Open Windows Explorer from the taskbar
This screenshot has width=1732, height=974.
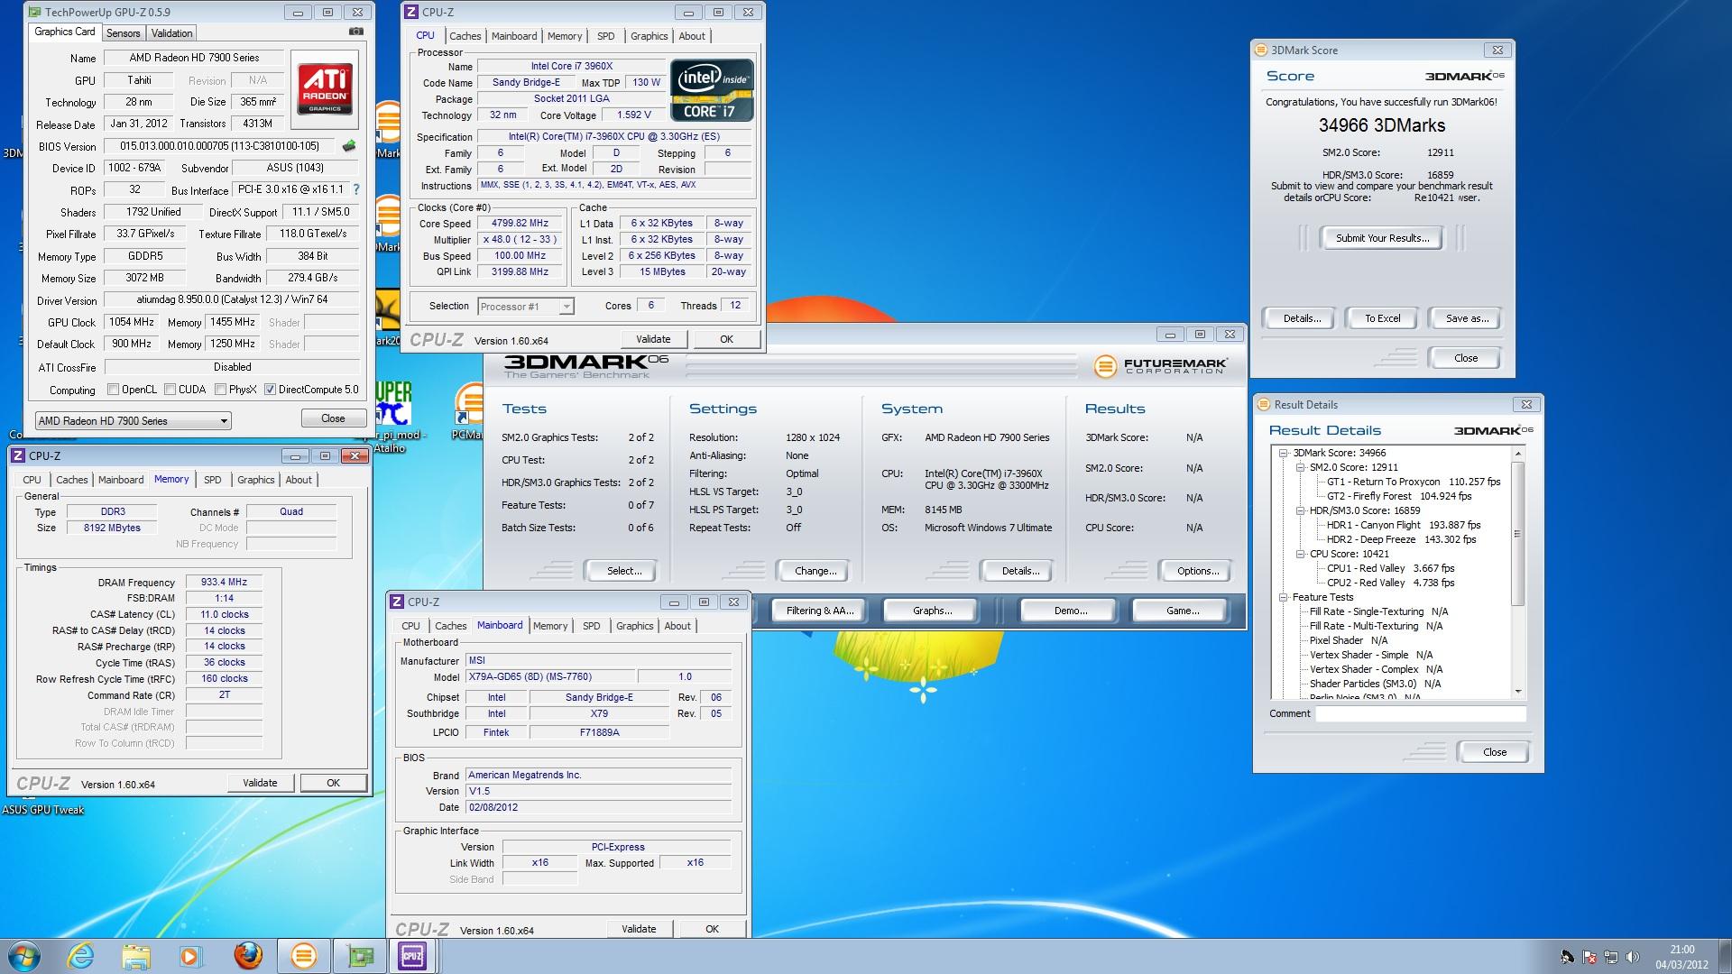pyautogui.click(x=136, y=956)
